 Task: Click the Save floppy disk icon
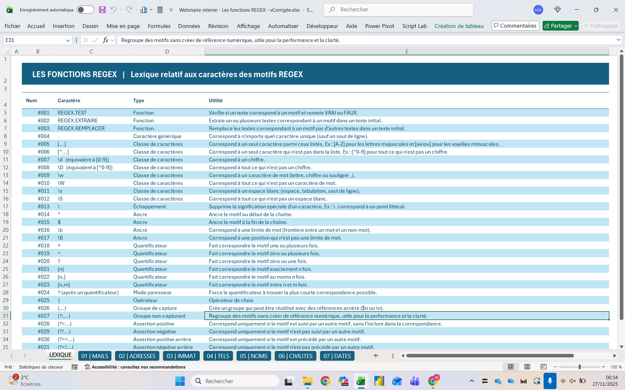[102, 10]
